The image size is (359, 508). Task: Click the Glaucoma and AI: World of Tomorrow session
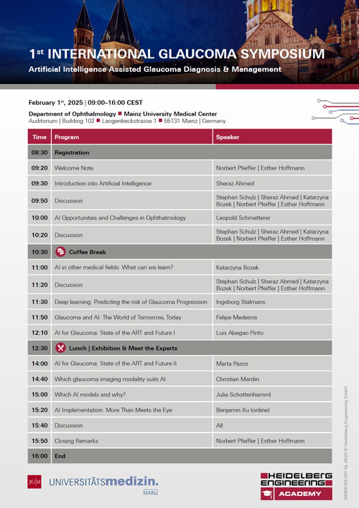(118, 317)
